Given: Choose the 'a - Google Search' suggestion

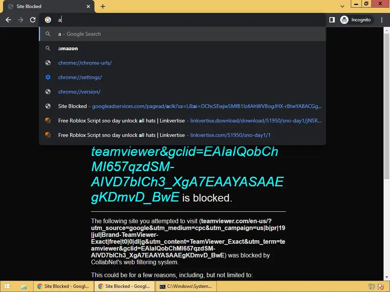Looking at the screenshot, I should pos(182,34).
